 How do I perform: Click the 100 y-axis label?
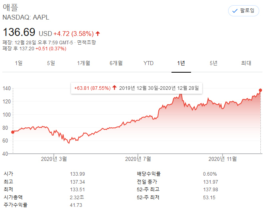pyautogui.click(x=6, y=115)
